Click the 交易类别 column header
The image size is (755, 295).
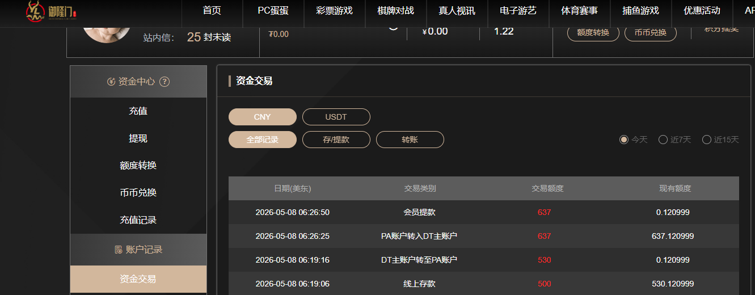(420, 188)
